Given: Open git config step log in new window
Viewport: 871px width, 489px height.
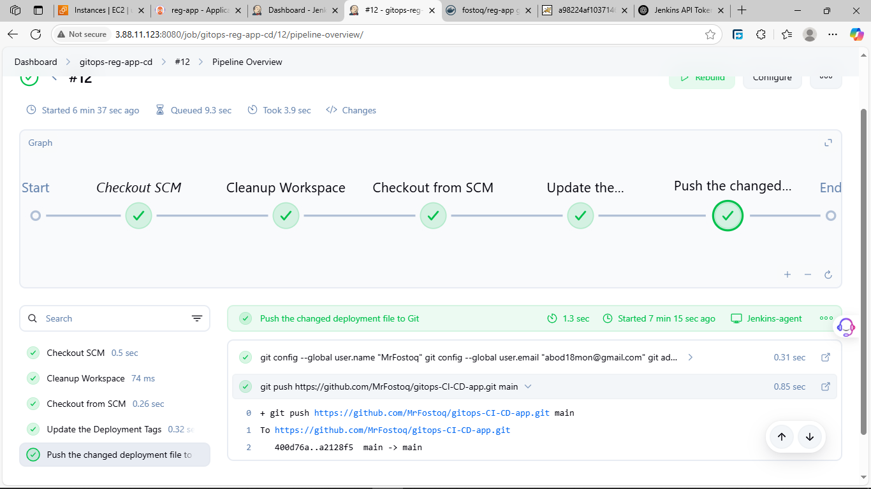Looking at the screenshot, I should (826, 357).
